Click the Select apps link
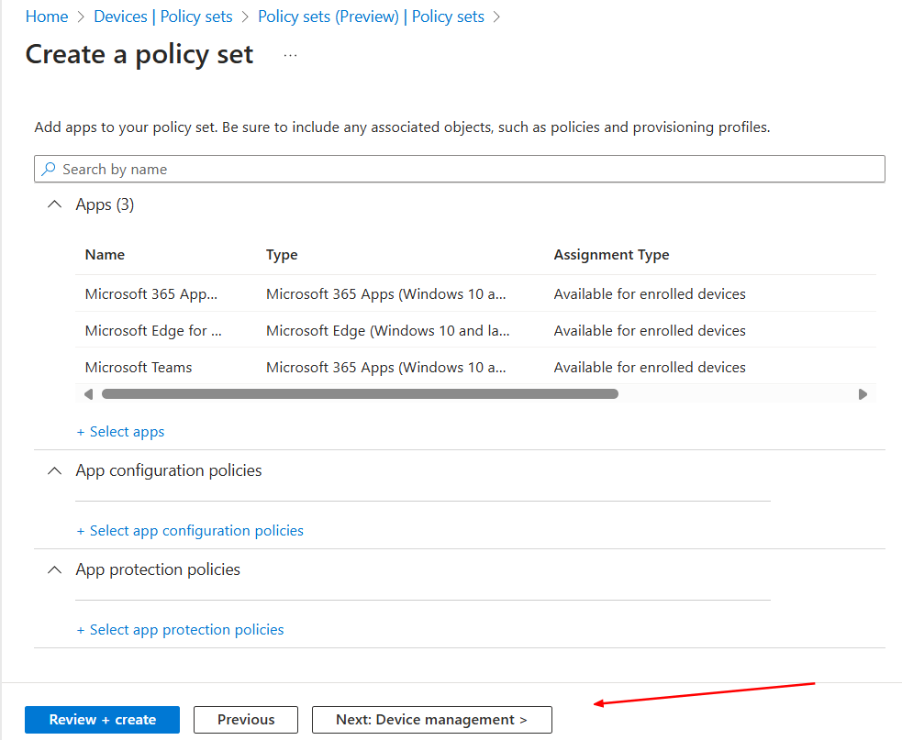The image size is (902, 740). pos(121,431)
